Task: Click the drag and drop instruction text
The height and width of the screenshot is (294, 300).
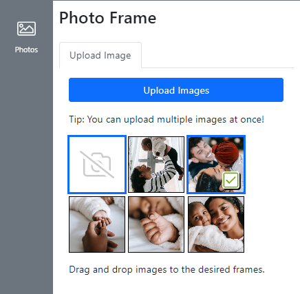Action: point(167,269)
